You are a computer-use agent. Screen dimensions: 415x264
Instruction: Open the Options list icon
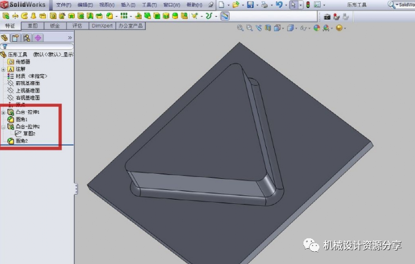coord(317,4)
